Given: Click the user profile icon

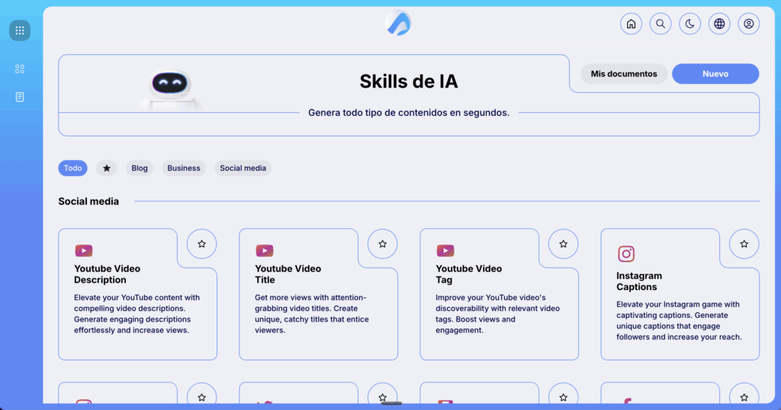Looking at the screenshot, I should coord(748,24).
